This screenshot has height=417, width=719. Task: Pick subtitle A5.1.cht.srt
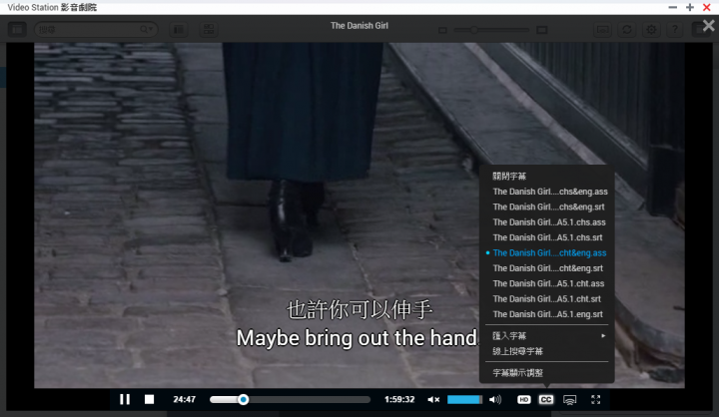tap(547, 298)
